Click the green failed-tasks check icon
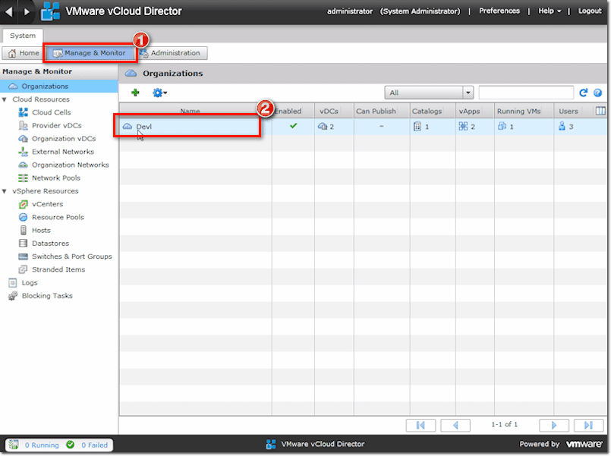 click(70, 445)
